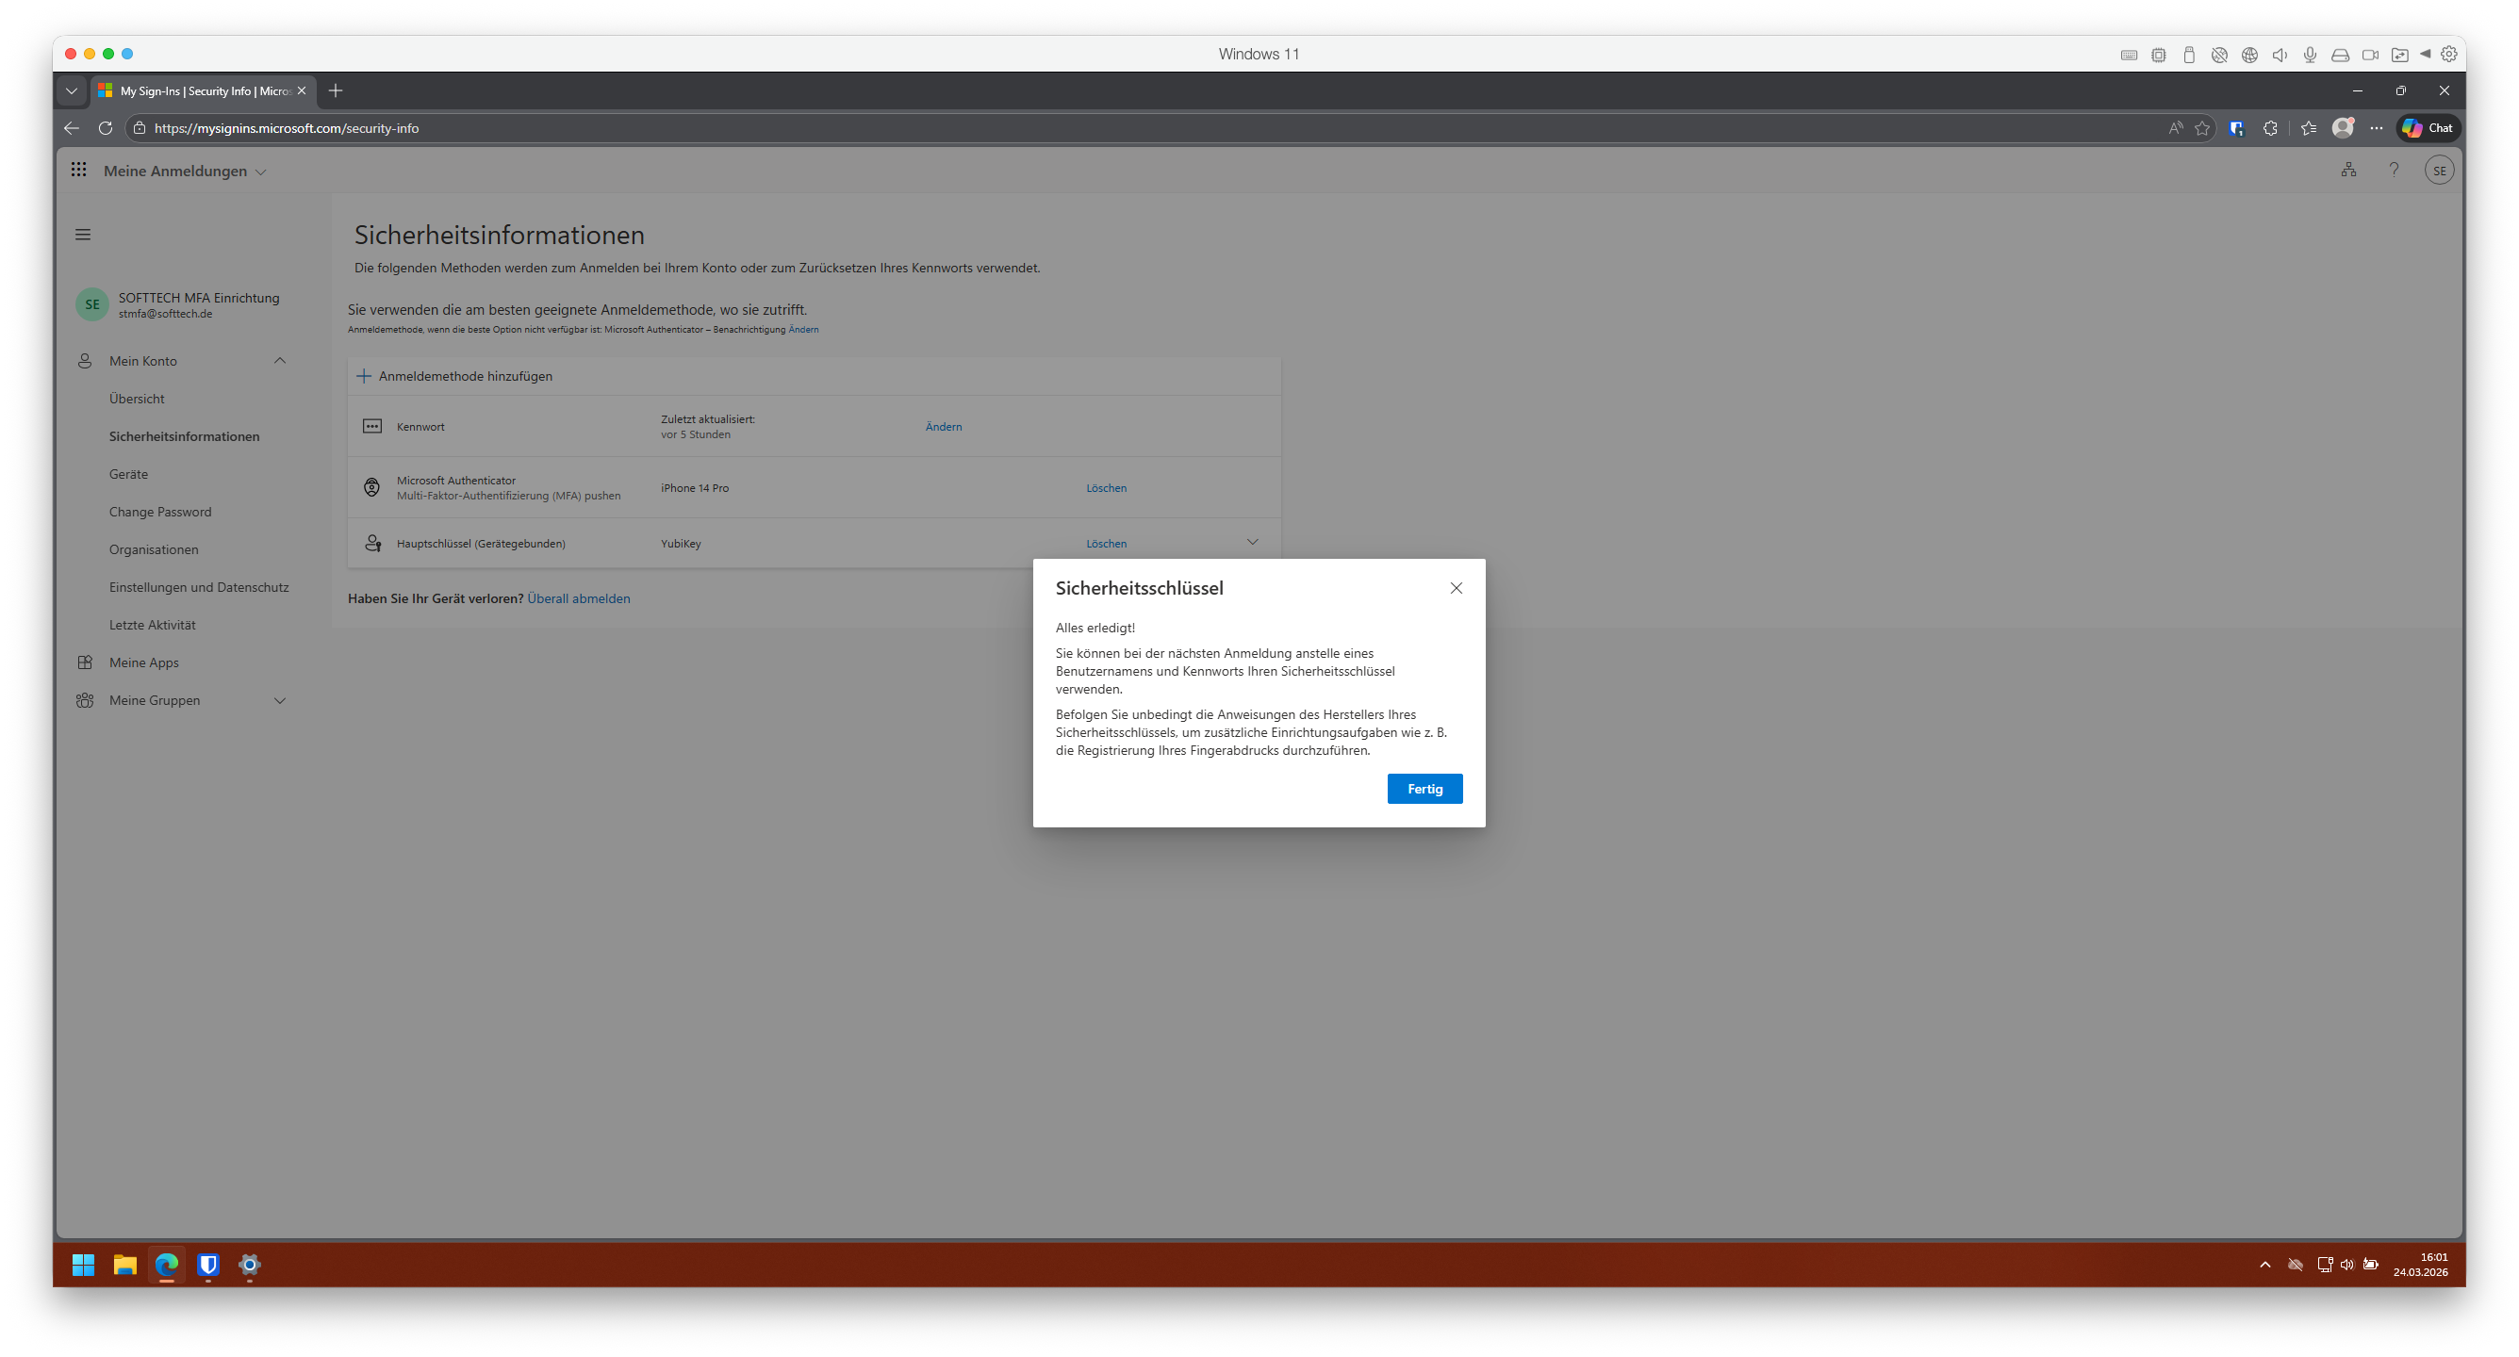The height and width of the screenshot is (1357, 2519).
Task: Click the camera icon in the VM title bar
Action: 2370,55
